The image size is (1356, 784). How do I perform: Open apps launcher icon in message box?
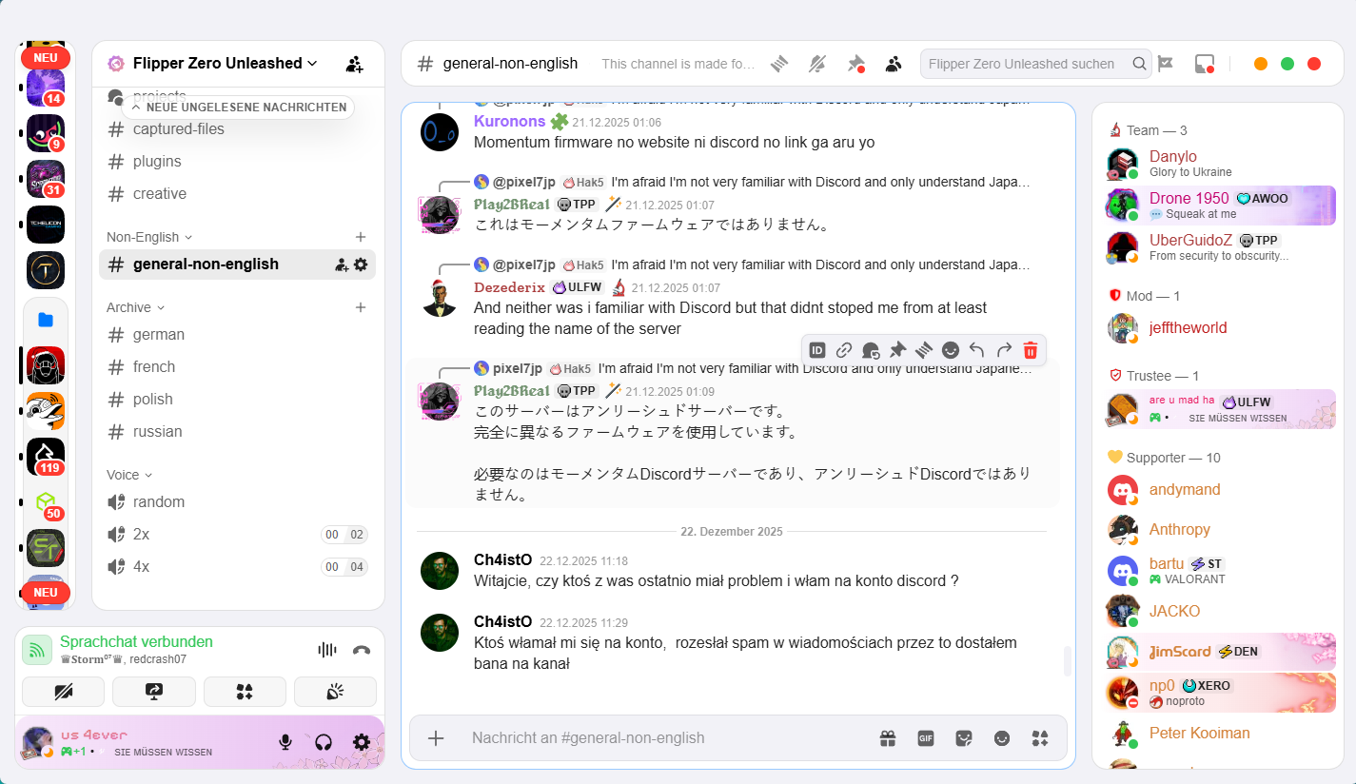(1039, 738)
